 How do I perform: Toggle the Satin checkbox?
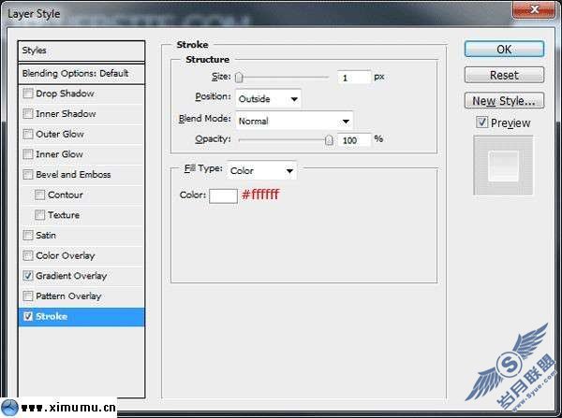pos(28,236)
